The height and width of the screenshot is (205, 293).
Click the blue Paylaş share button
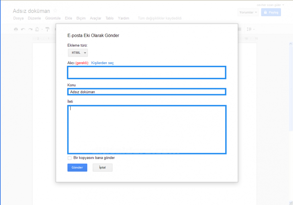pyautogui.click(x=271, y=12)
